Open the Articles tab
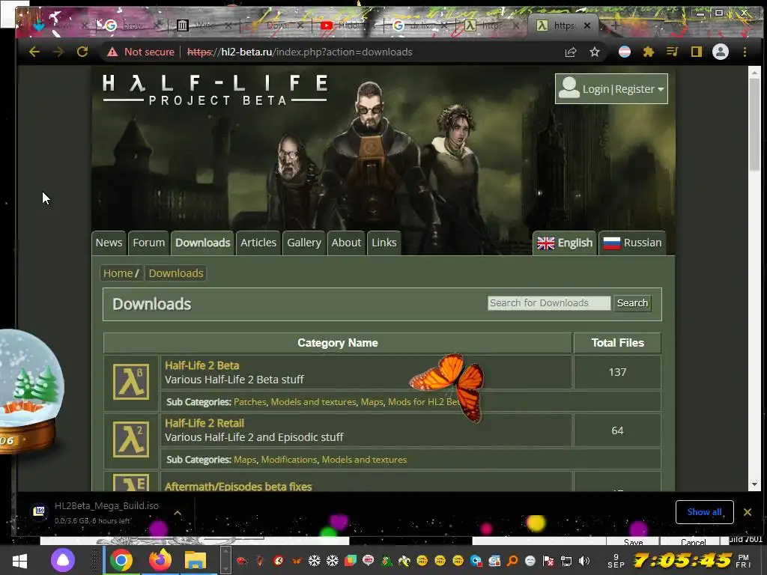This screenshot has height=575, width=767. click(258, 243)
